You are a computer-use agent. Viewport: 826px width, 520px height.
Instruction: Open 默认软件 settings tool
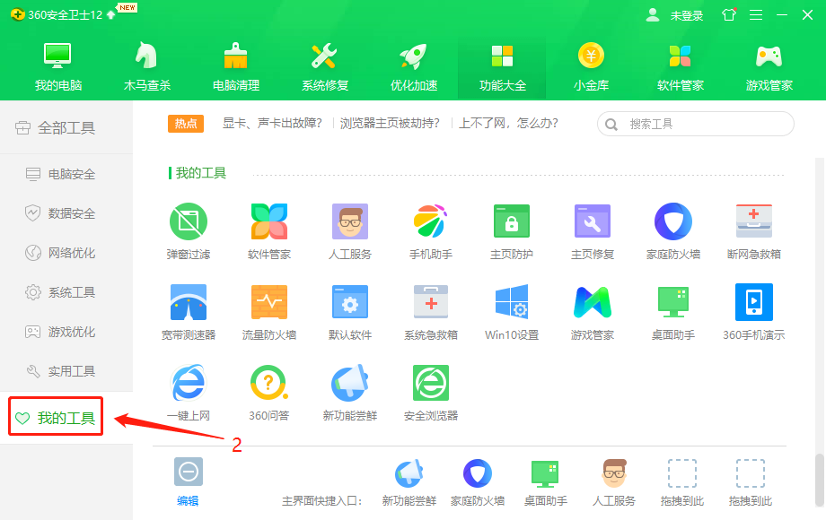350,312
